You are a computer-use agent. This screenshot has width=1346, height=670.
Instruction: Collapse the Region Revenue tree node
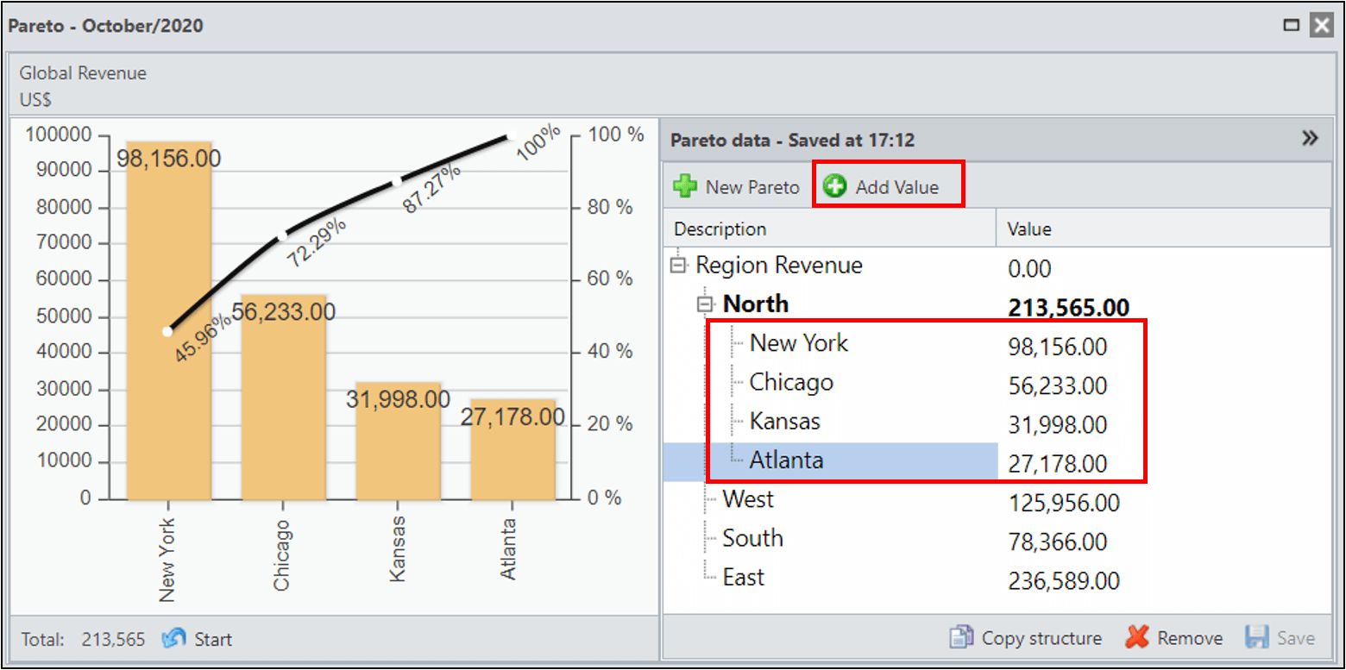point(679,266)
